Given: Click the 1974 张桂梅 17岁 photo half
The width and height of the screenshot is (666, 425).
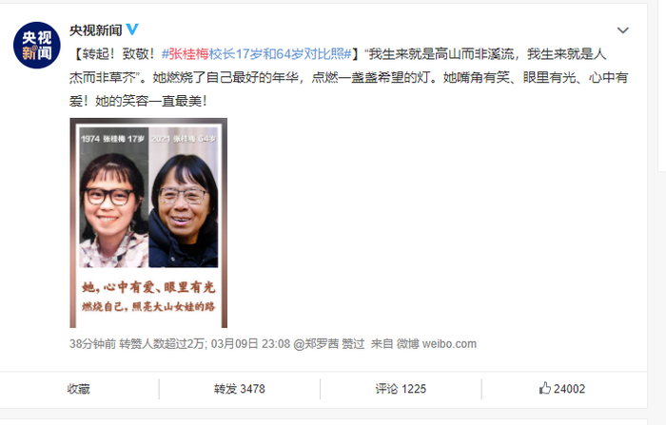Looking at the screenshot, I should coord(114,198).
